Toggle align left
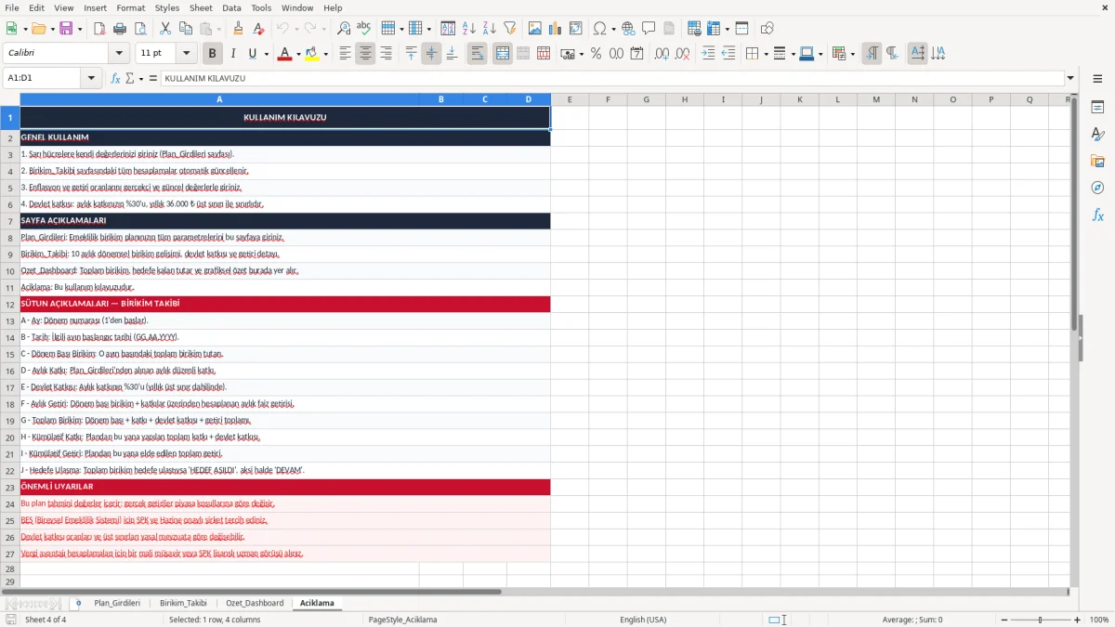Screen dimensions: 1115x627 pos(346,54)
